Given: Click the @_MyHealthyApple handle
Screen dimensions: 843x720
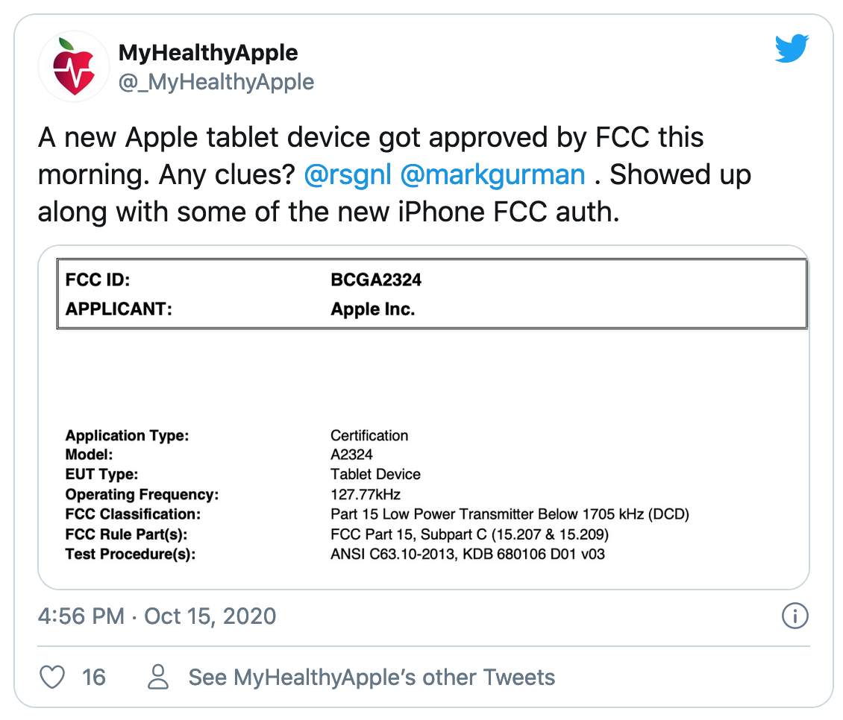Looking at the screenshot, I should 216,82.
